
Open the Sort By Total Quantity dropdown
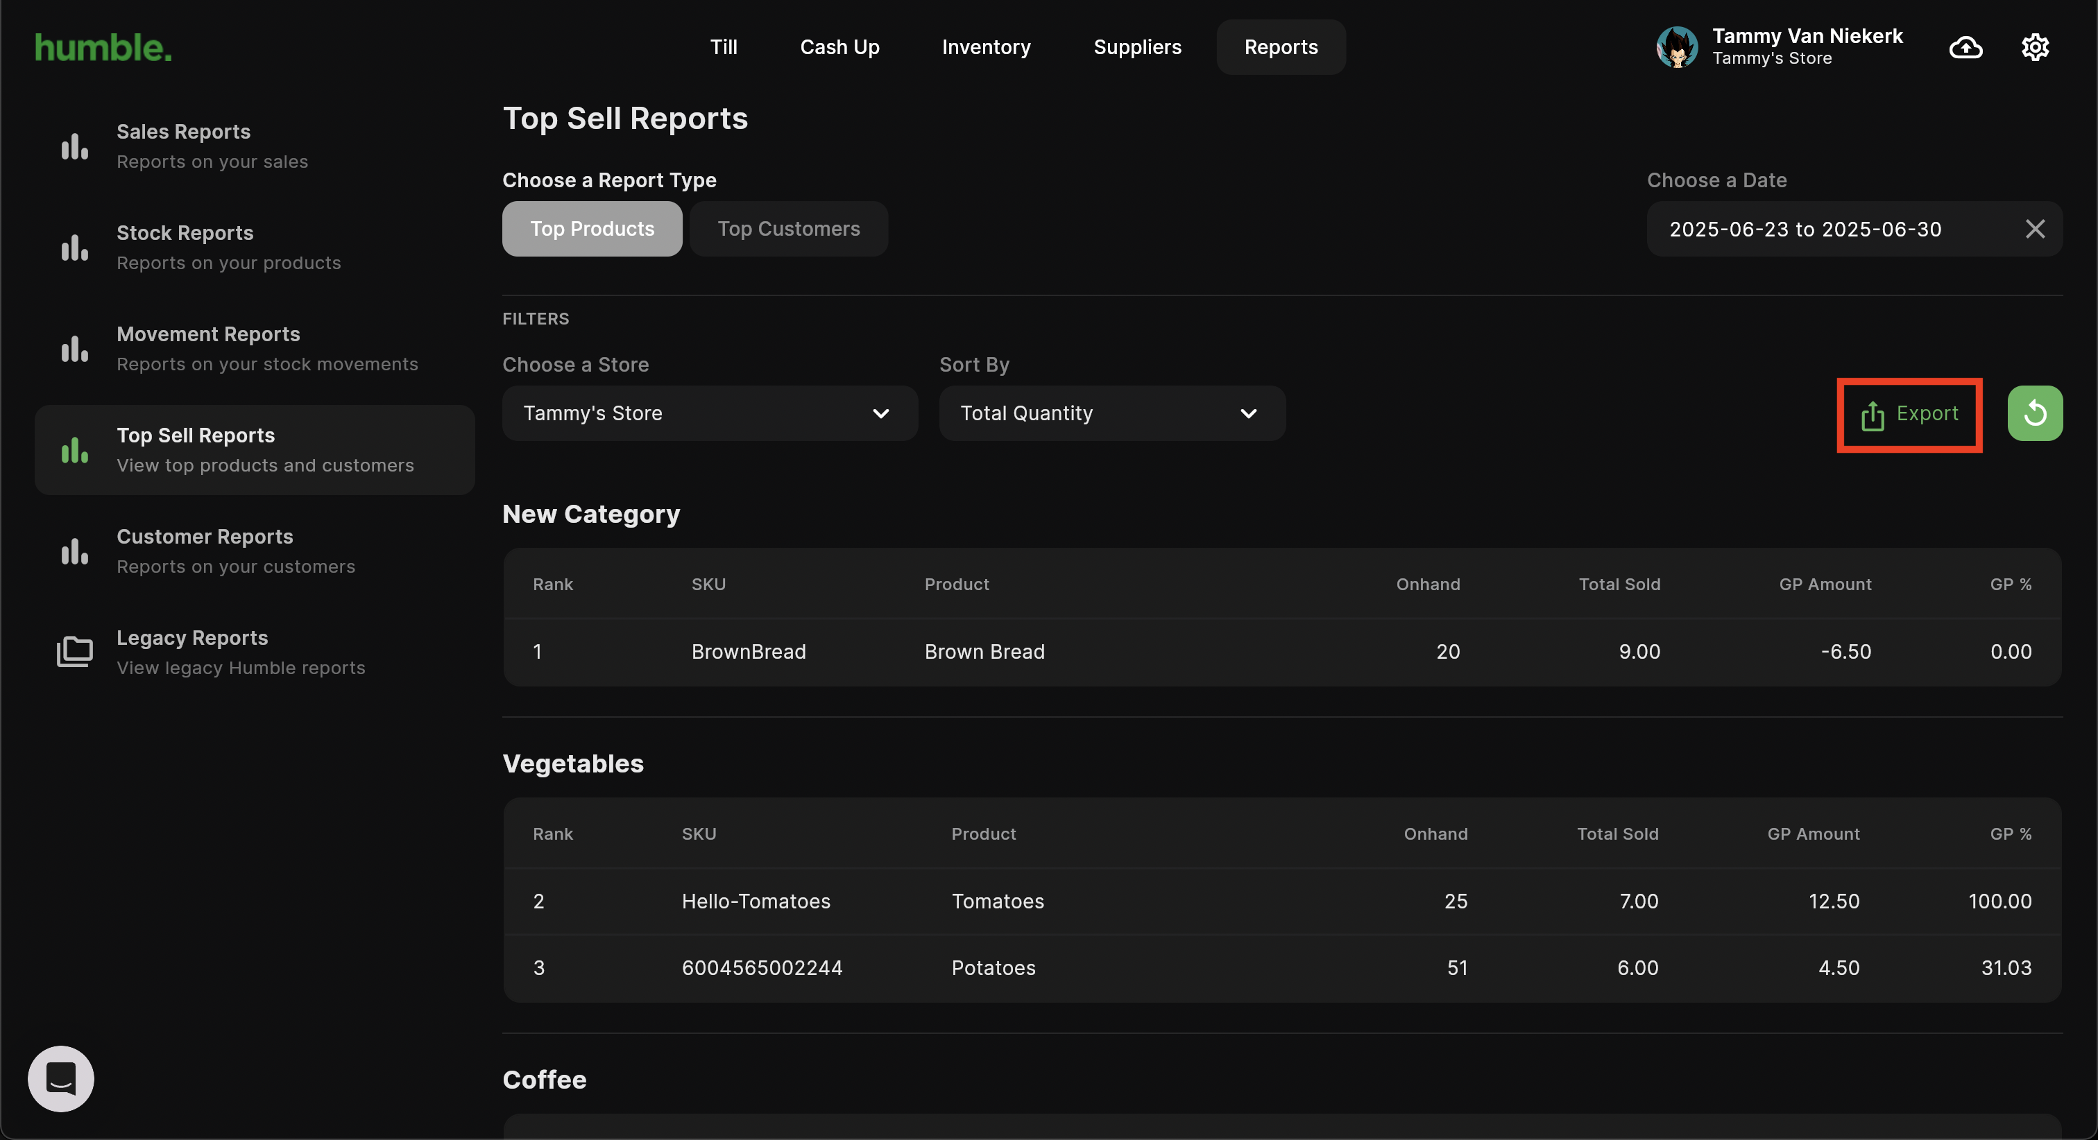1111,413
